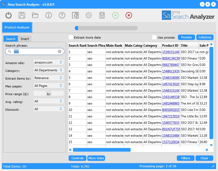Expand the Category All Departments dropdown
This screenshot has width=218, height=171.
click(x=49, y=70)
